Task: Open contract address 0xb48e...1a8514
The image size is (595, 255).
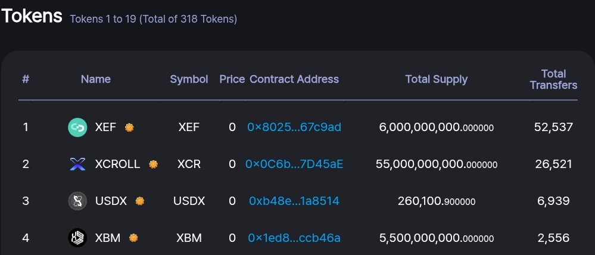Action: 294,201
